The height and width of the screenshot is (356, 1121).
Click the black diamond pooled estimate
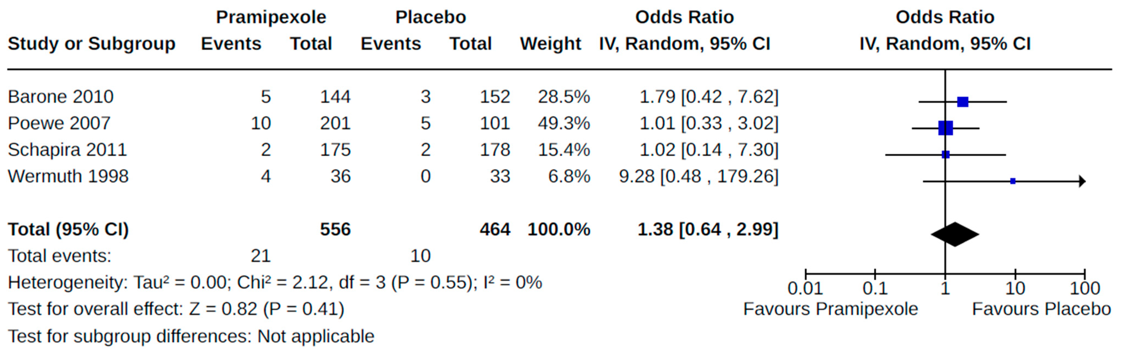coord(955,234)
